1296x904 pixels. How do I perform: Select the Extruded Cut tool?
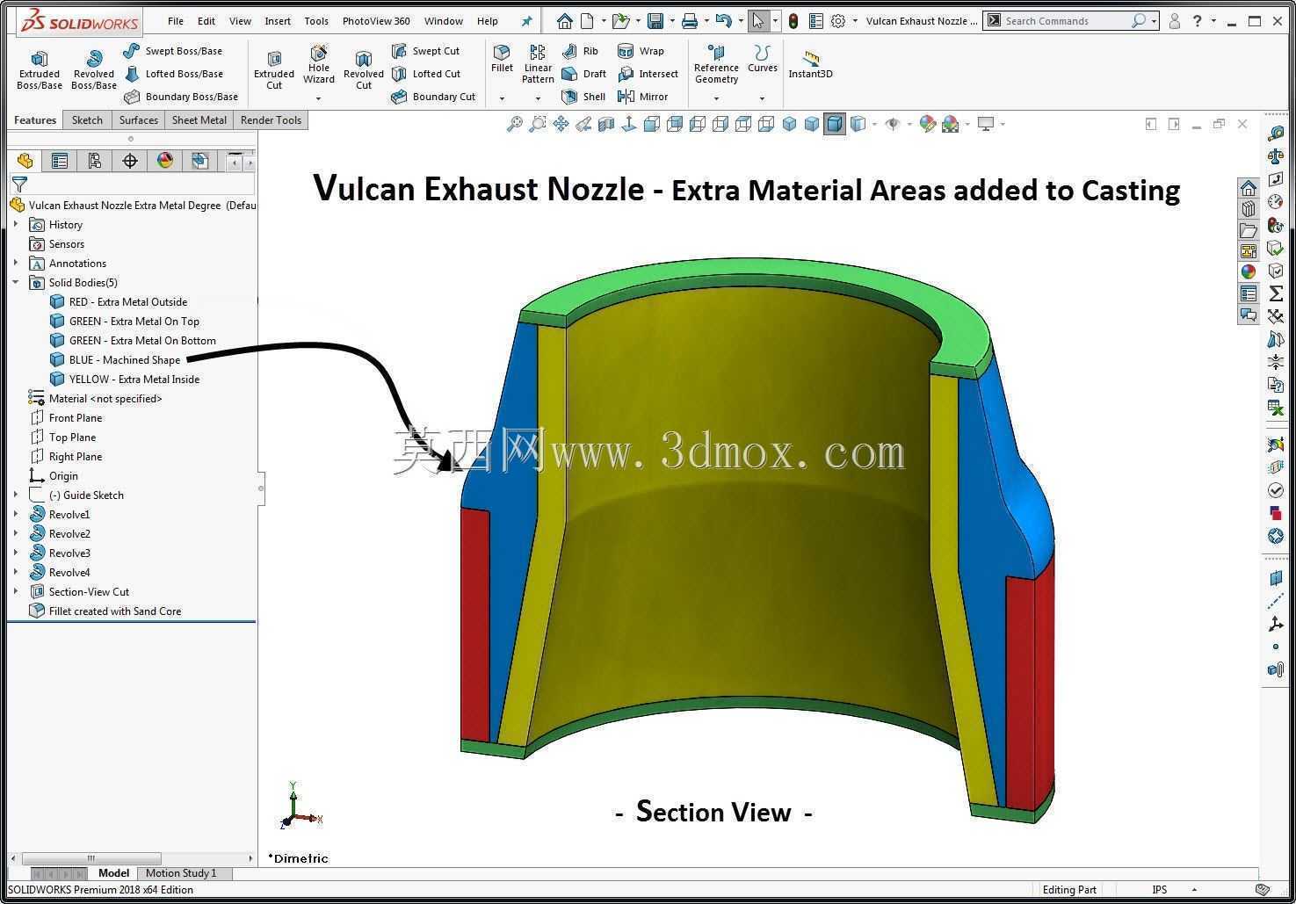(274, 69)
